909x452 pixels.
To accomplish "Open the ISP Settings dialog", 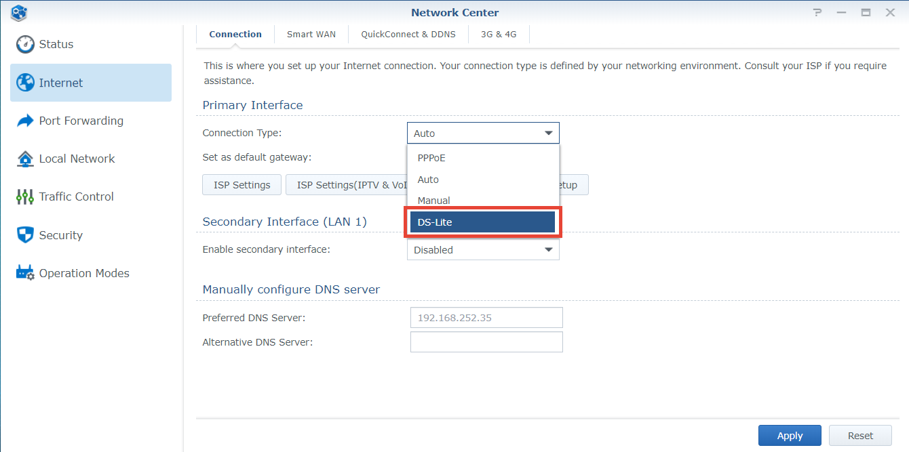I will (x=241, y=184).
